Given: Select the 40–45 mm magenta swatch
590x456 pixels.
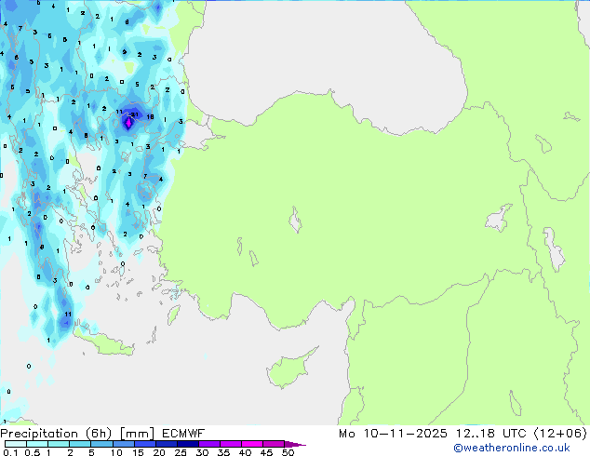Looking at the screenshot, I should pyautogui.click(x=252, y=444).
